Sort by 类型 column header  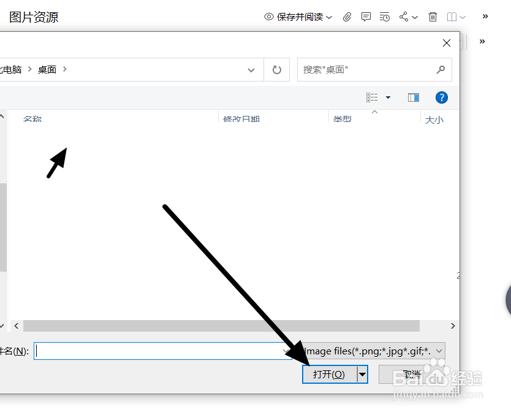click(x=342, y=119)
